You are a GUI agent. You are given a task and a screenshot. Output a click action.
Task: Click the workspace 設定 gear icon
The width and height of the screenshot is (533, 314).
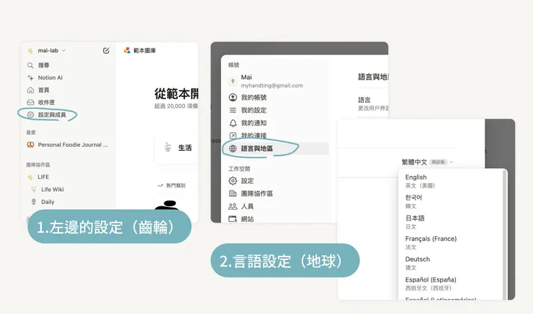(x=233, y=181)
